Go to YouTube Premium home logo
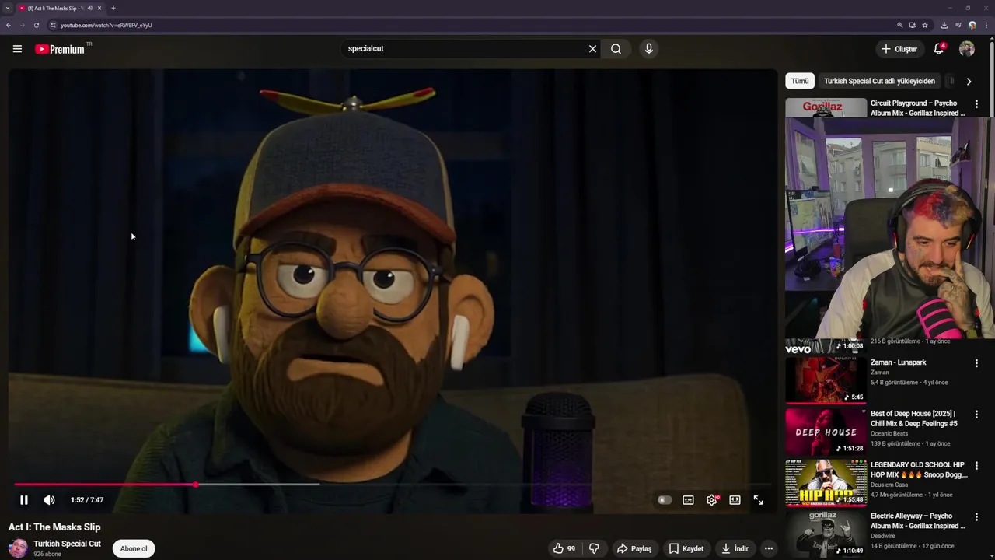Image resolution: width=995 pixels, height=560 pixels. point(61,49)
